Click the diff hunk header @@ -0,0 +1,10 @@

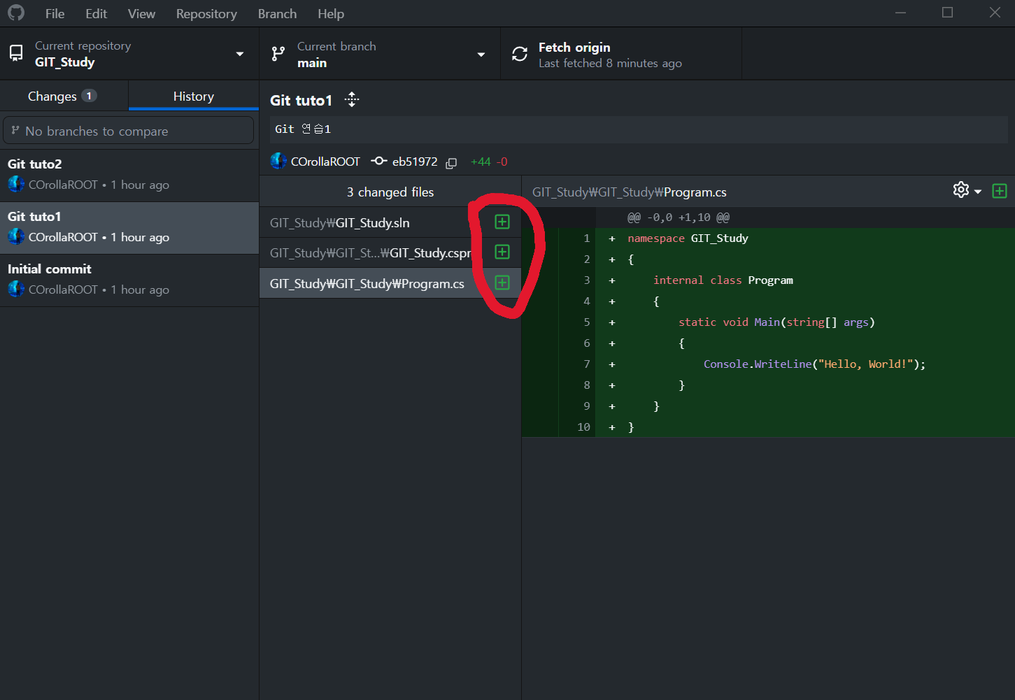(679, 217)
